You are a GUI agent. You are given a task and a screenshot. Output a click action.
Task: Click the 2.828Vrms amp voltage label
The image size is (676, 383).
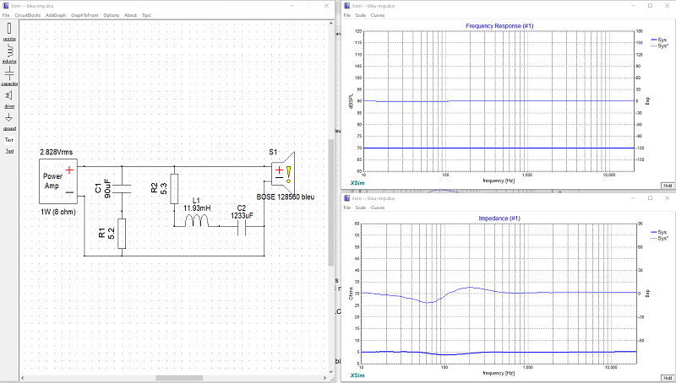click(57, 152)
